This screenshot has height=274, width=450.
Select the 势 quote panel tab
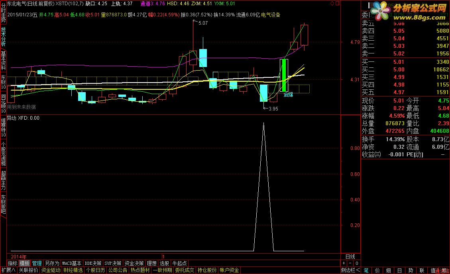[411, 270]
